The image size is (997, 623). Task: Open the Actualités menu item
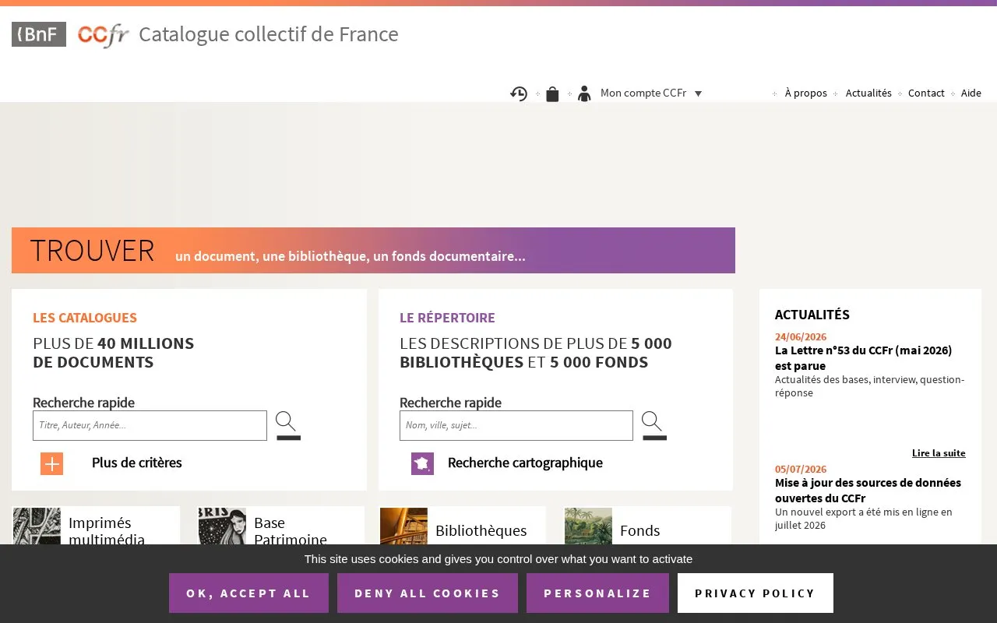[x=868, y=93]
